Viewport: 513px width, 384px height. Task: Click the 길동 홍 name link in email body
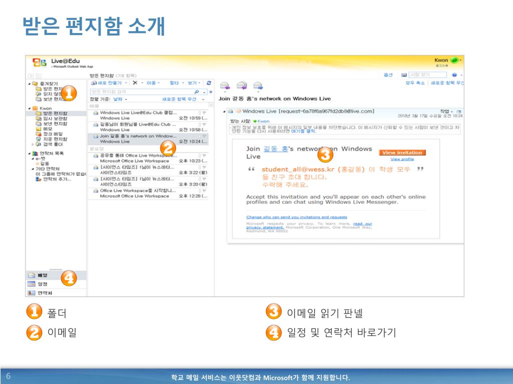276,149
